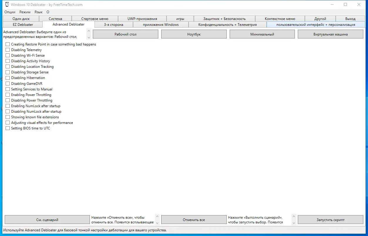Click the Рабочий стол preset button
Screen dimensions: 368x236
point(125,34)
